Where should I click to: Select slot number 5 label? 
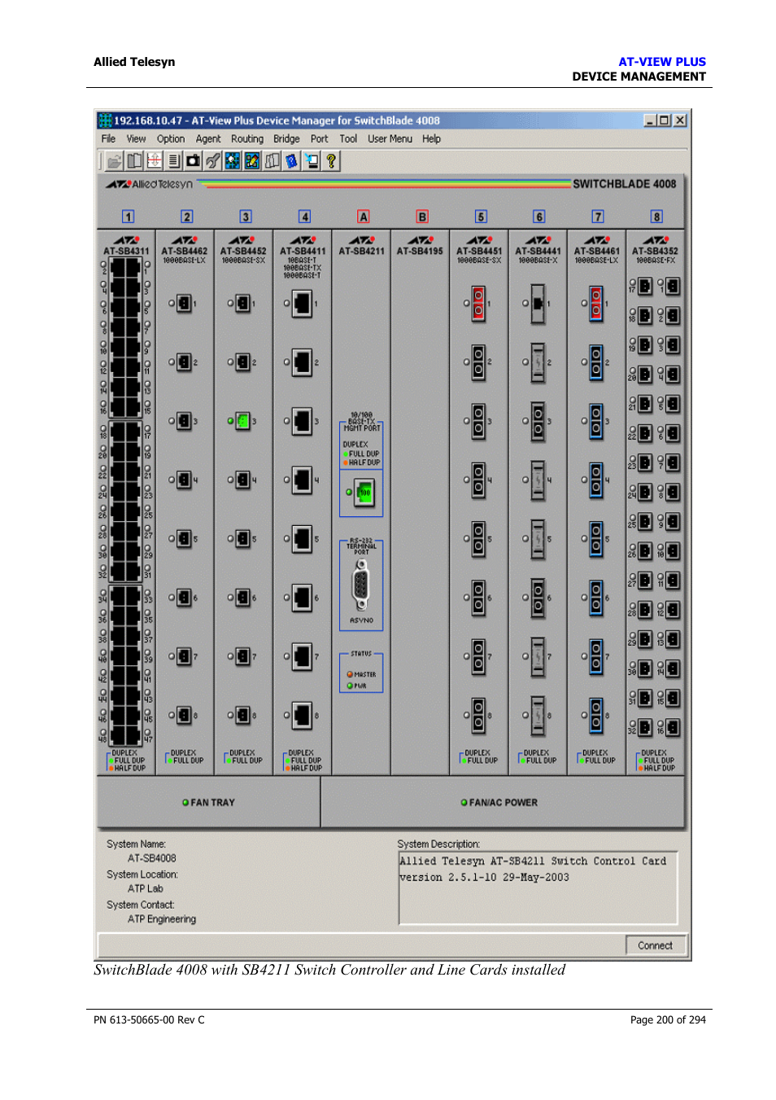tap(481, 217)
